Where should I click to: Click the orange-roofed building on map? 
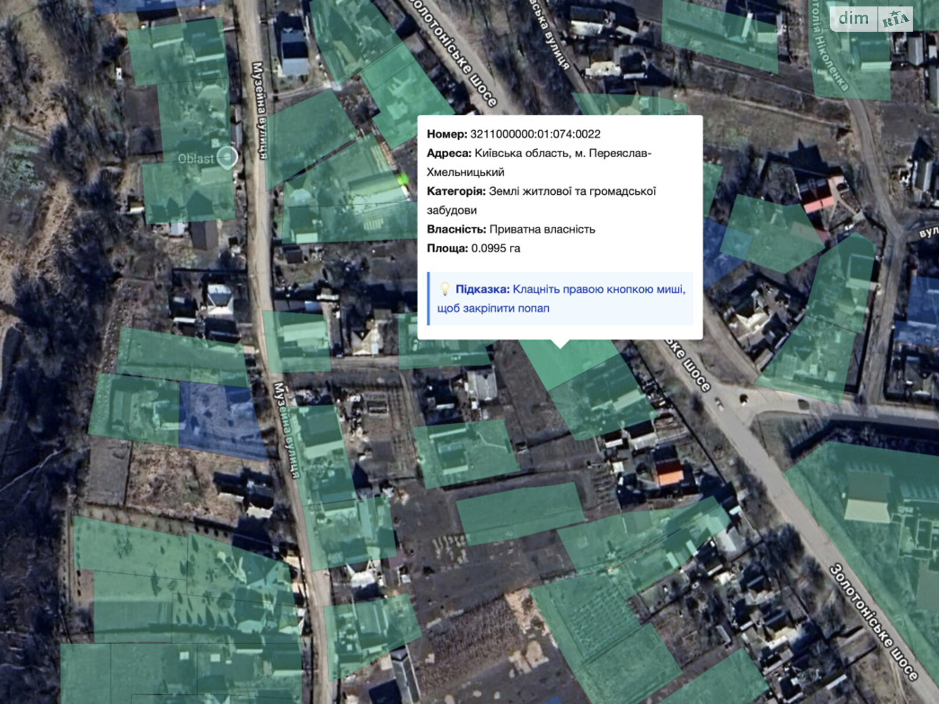click(x=668, y=473)
